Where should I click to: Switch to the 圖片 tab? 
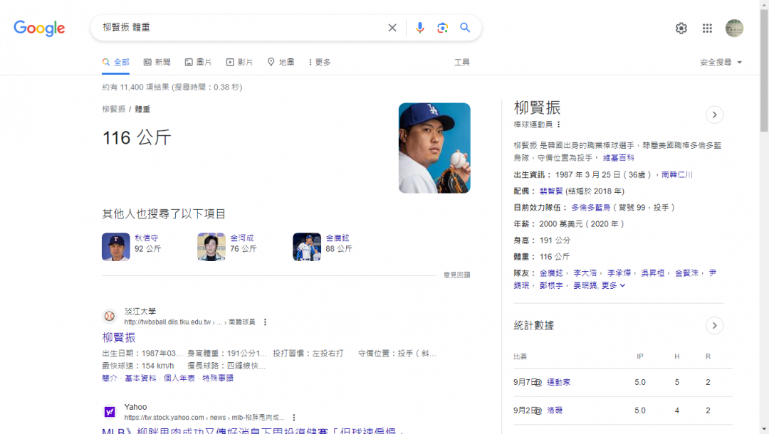coord(198,62)
